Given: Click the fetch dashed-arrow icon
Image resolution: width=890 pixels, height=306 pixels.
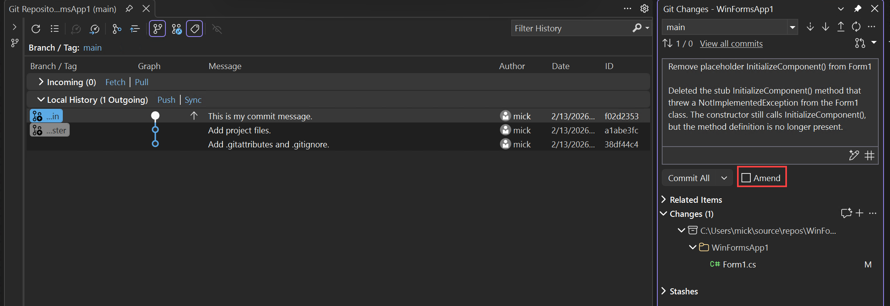Looking at the screenshot, I should 810,27.
